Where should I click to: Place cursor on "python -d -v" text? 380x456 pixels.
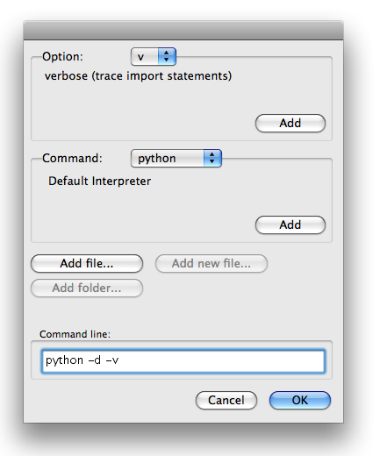coord(82,360)
